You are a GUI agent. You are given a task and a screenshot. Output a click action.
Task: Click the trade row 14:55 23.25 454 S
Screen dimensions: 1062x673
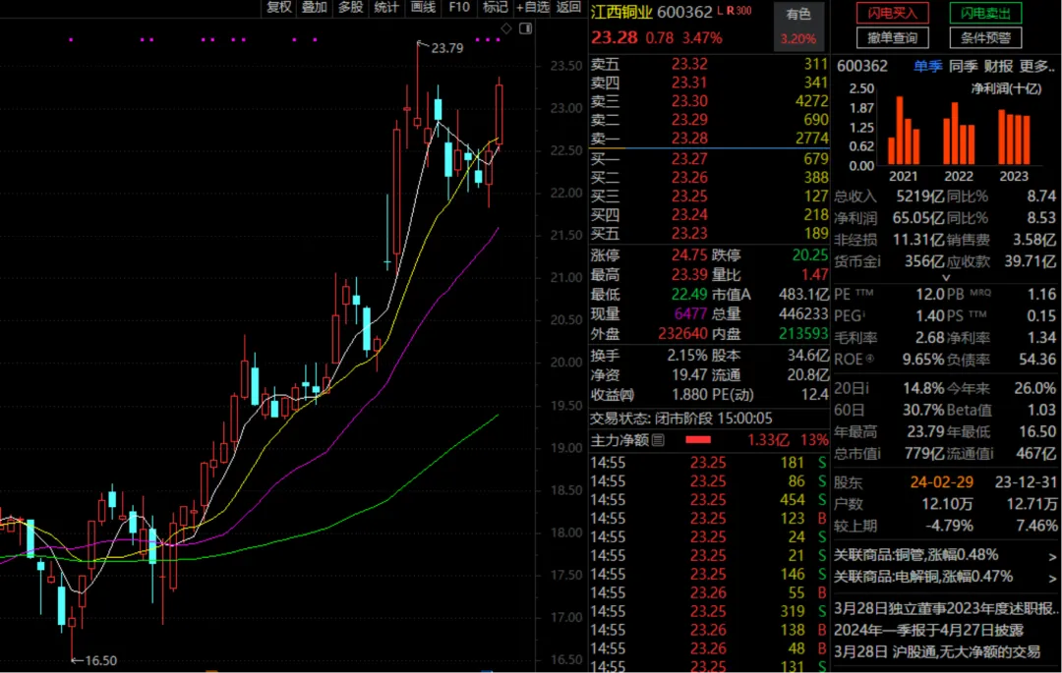point(708,500)
